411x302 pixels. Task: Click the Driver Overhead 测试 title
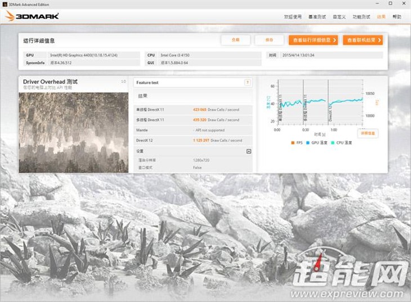pyautogui.click(x=50, y=82)
